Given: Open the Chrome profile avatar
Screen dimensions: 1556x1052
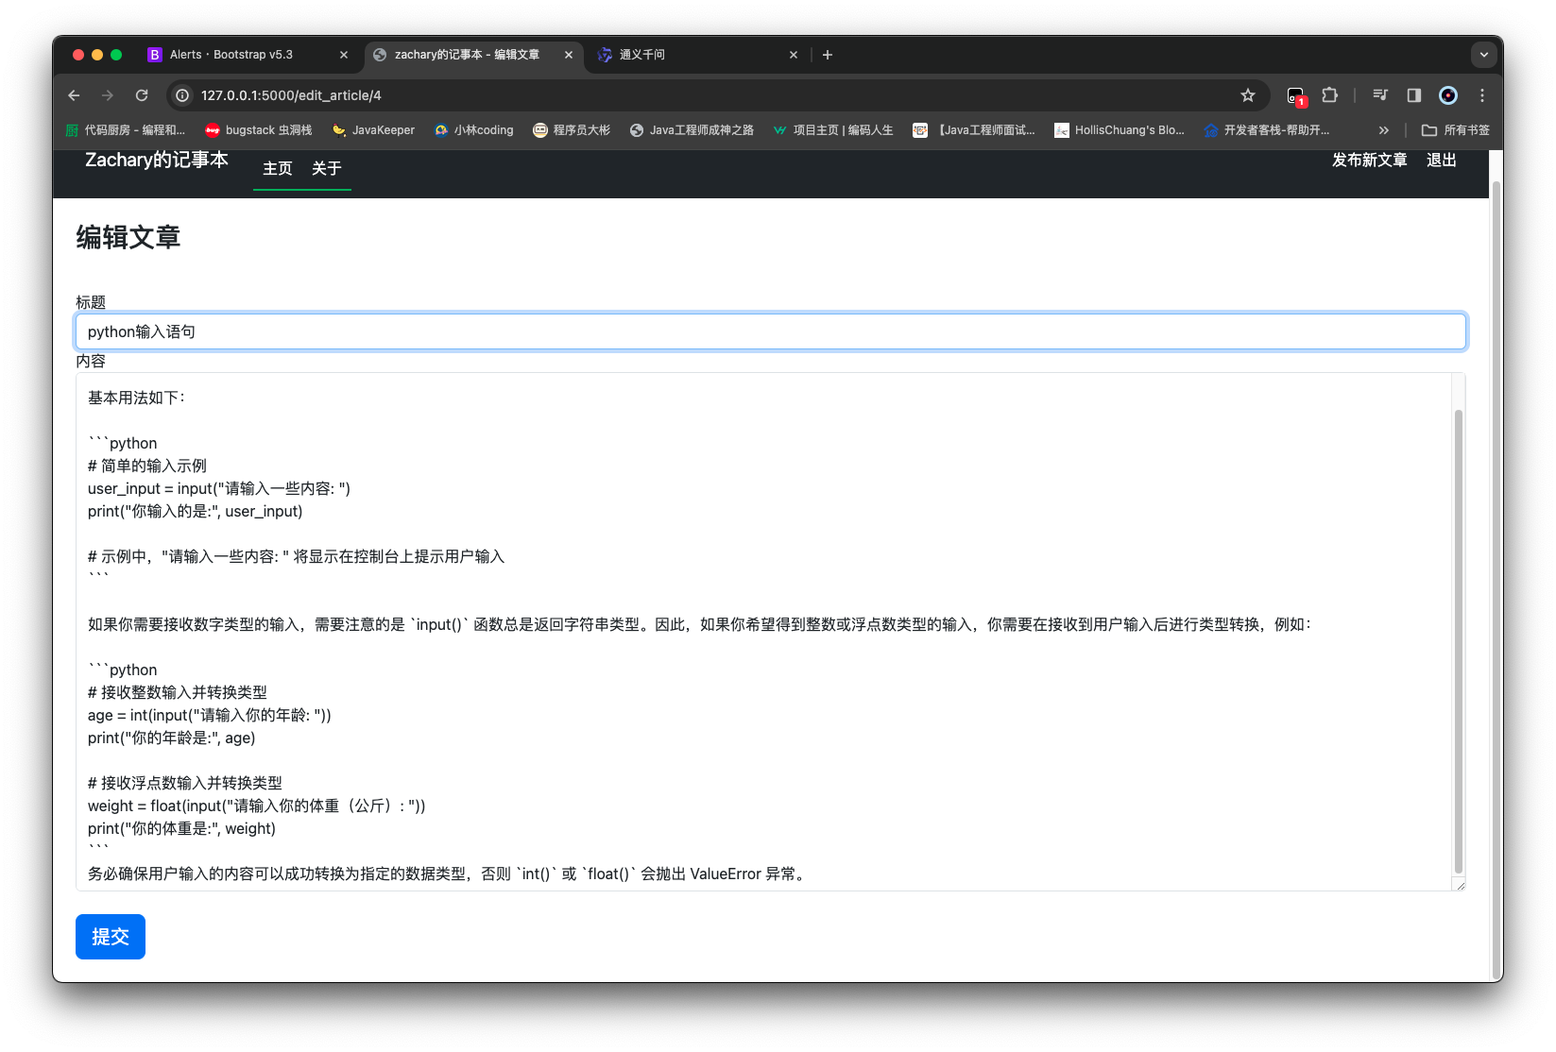Looking at the screenshot, I should [x=1448, y=95].
